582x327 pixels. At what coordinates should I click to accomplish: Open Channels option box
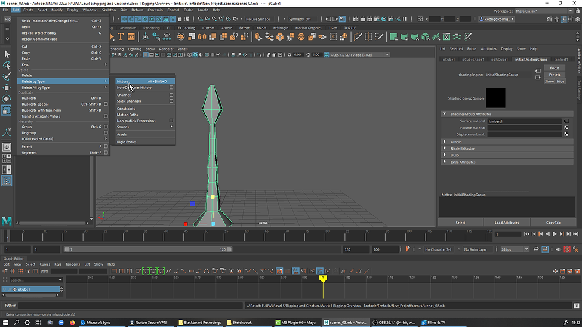[171, 95]
